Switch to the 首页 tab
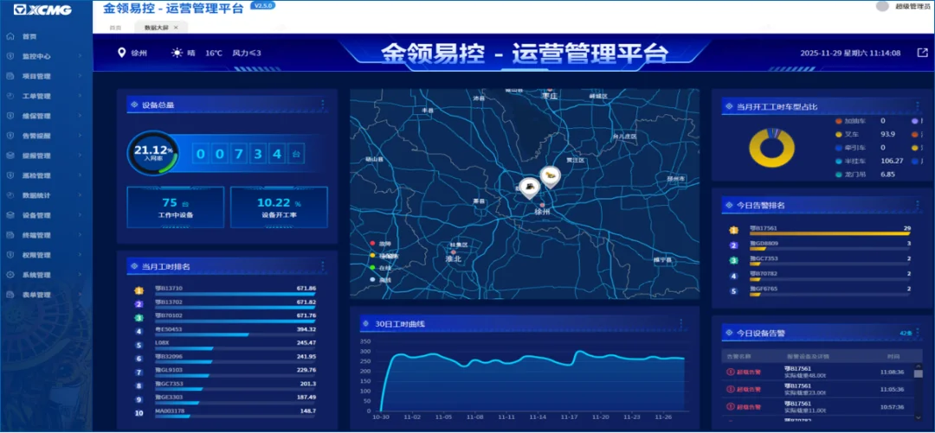Viewport: 935px width, 433px height. click(x=115, y=28)
